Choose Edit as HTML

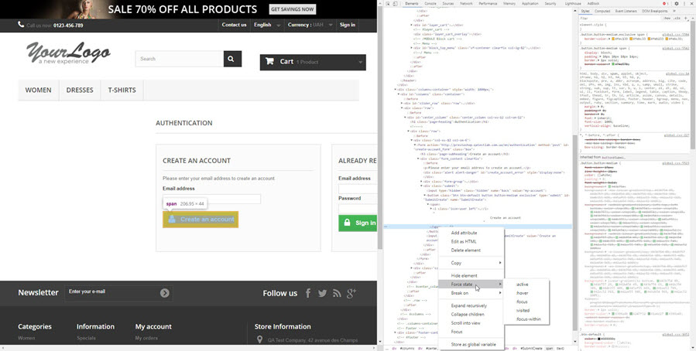[x=471, y=241]
